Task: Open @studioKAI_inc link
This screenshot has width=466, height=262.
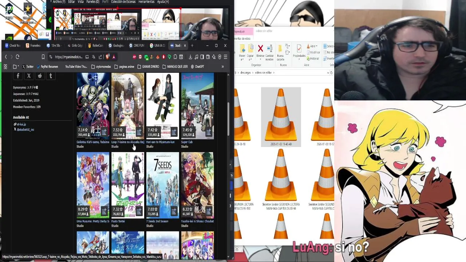Action: (25, 130)
